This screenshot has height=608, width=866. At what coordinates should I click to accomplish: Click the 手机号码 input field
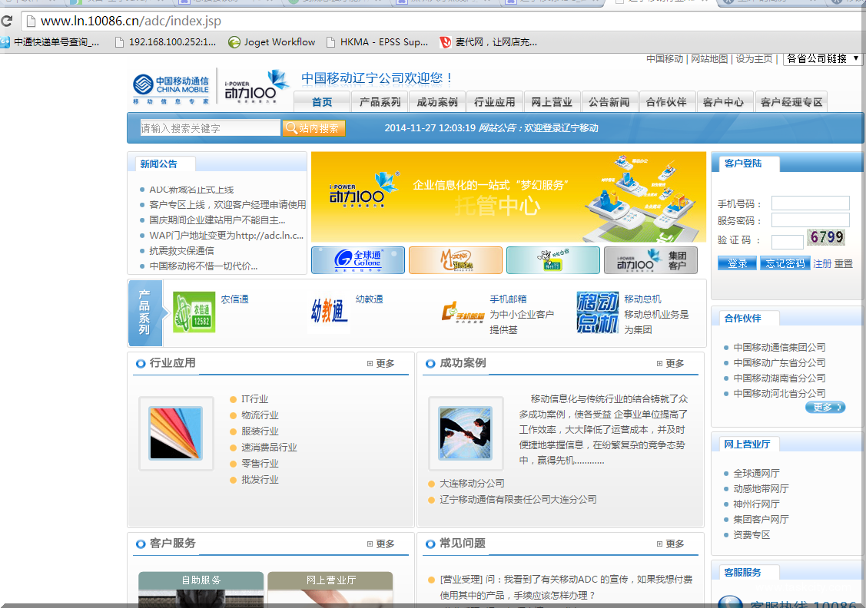[x=810, y=203]
